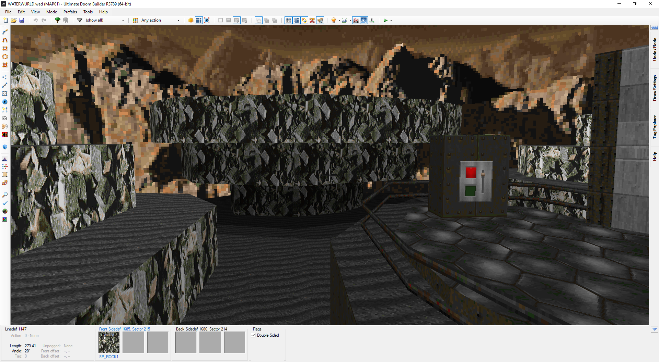The width and height of the screenshot is (659, 362).
Task: Open the View menu
Action: pyautogui.click(x=35, y=12)
